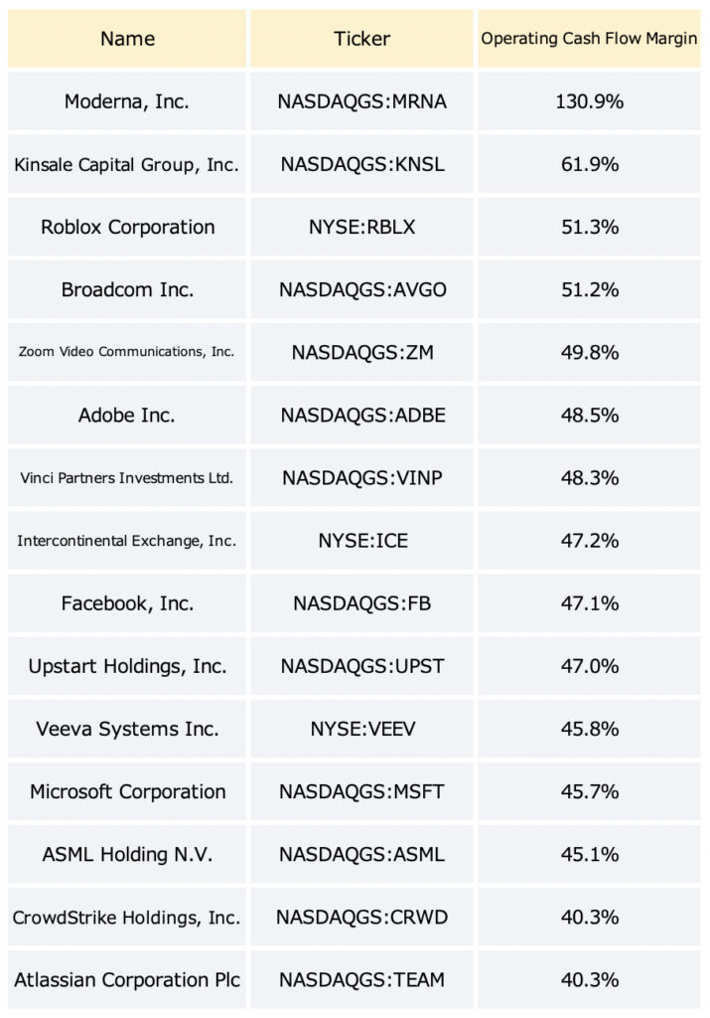Click the Moderna 130.9% margin value
This screenshot has width=710, height=1018.
coord(589,101)
